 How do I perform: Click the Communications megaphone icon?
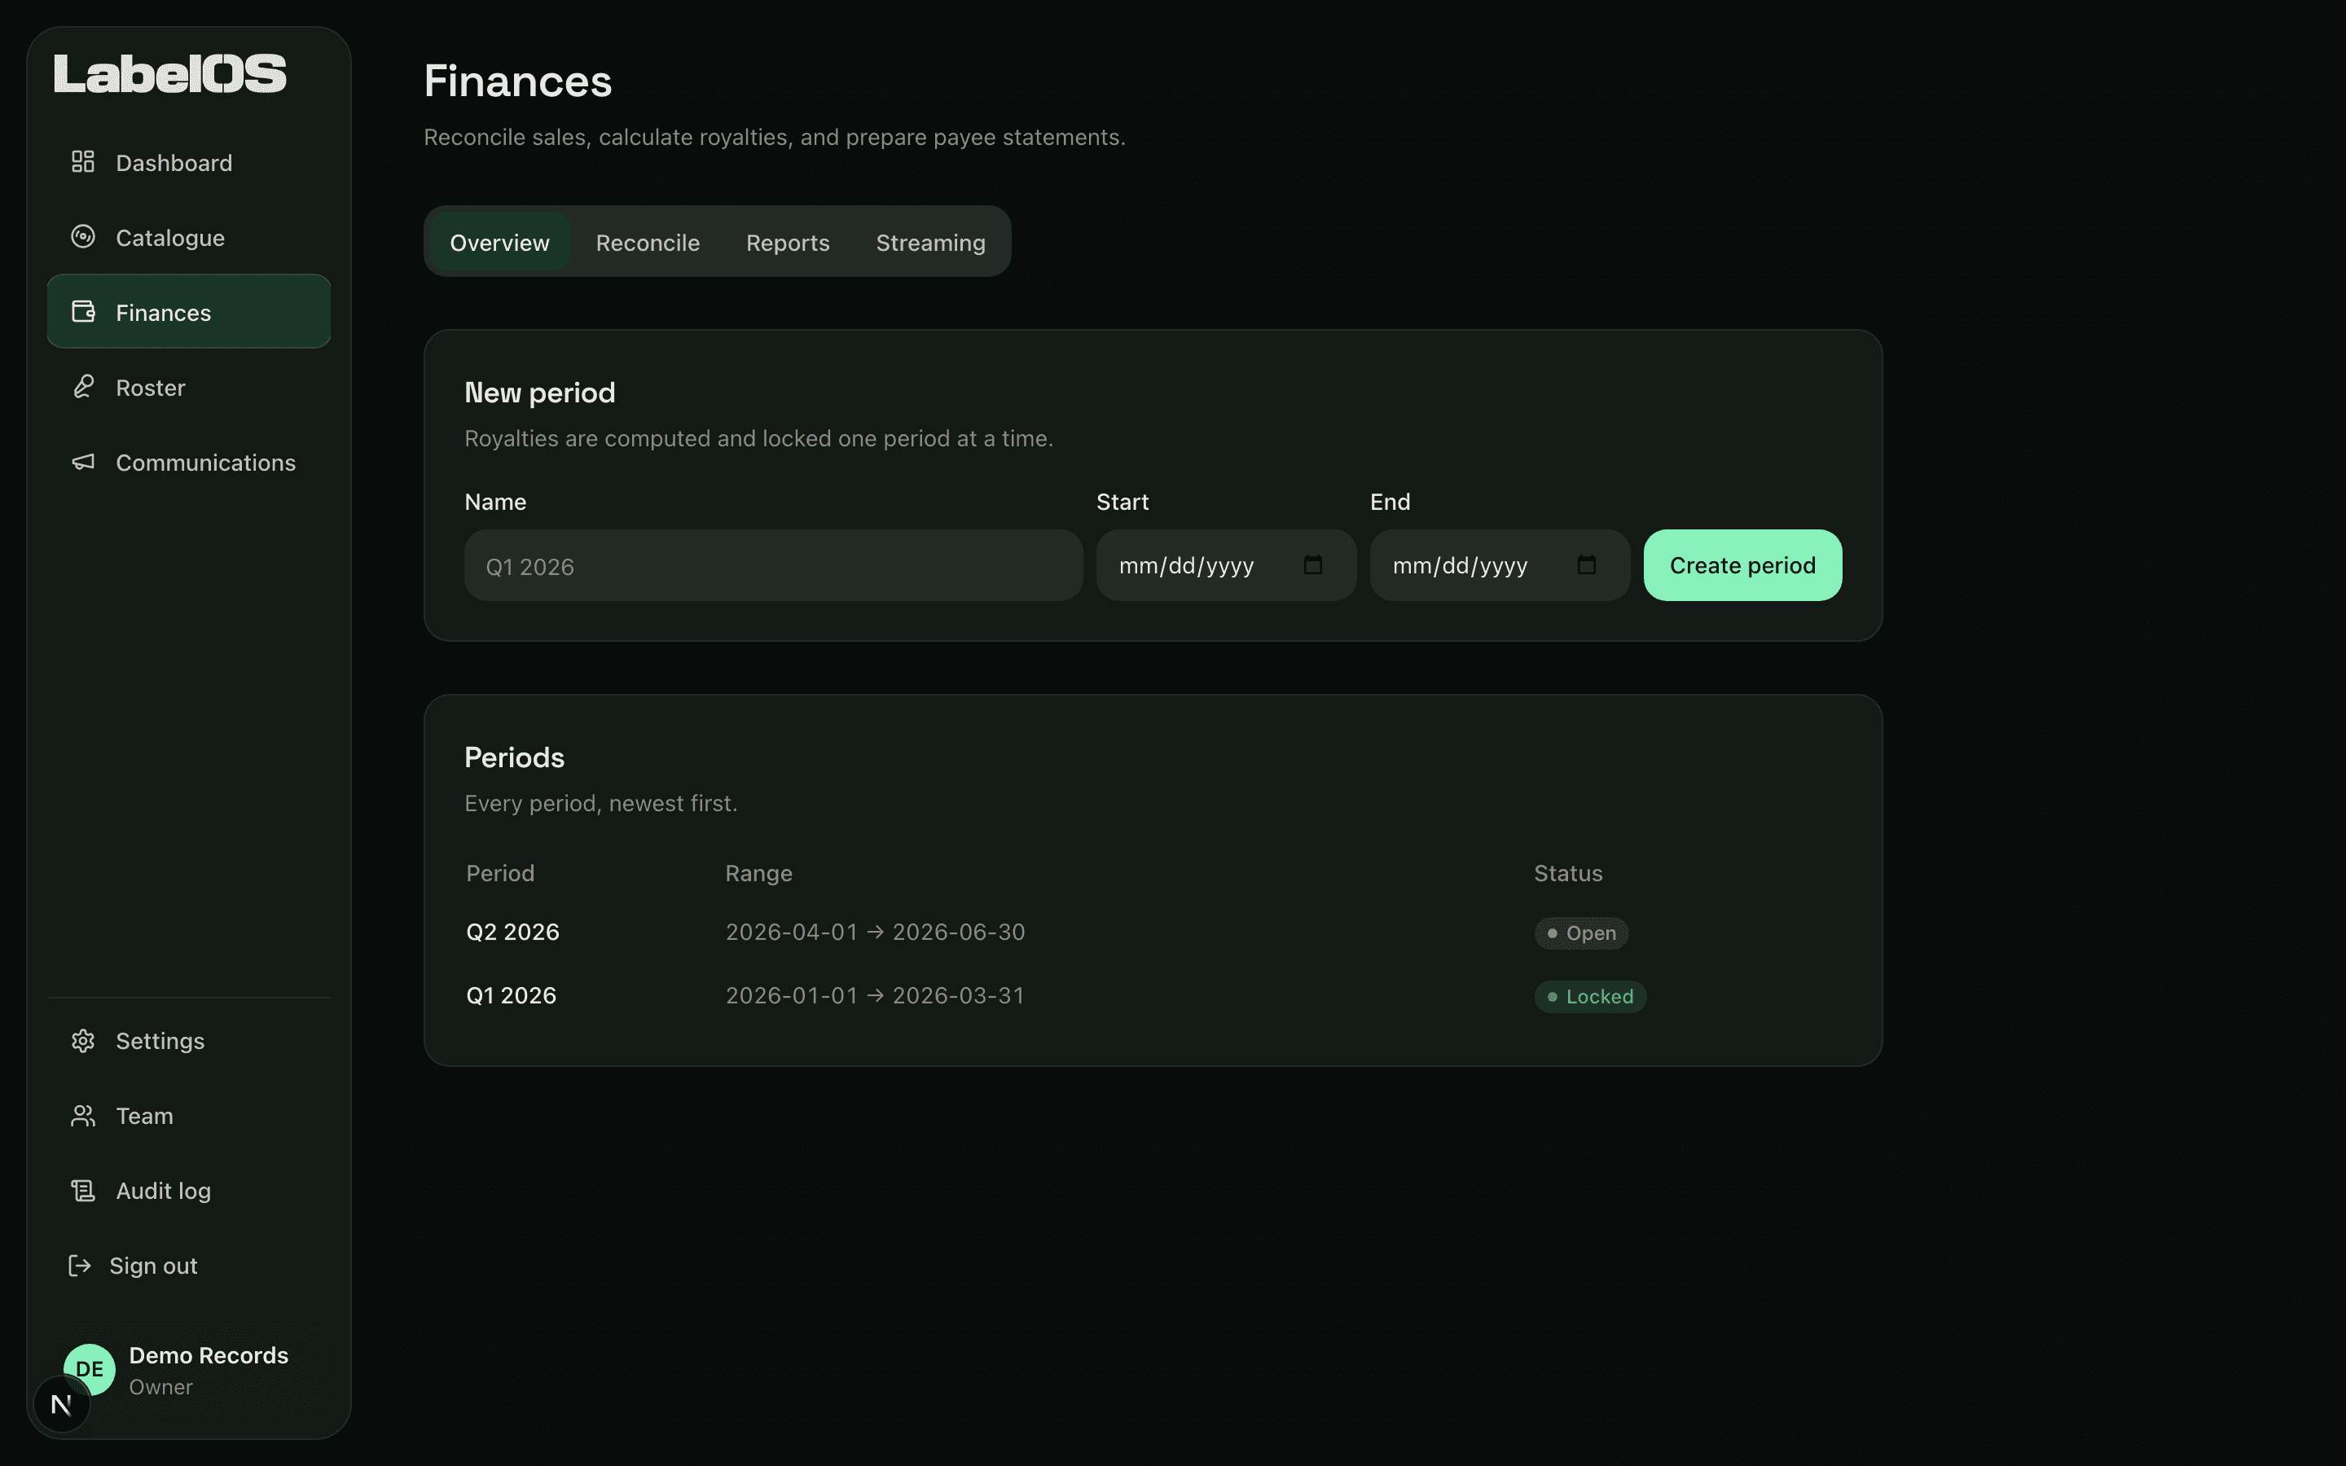tap(82, 462)
